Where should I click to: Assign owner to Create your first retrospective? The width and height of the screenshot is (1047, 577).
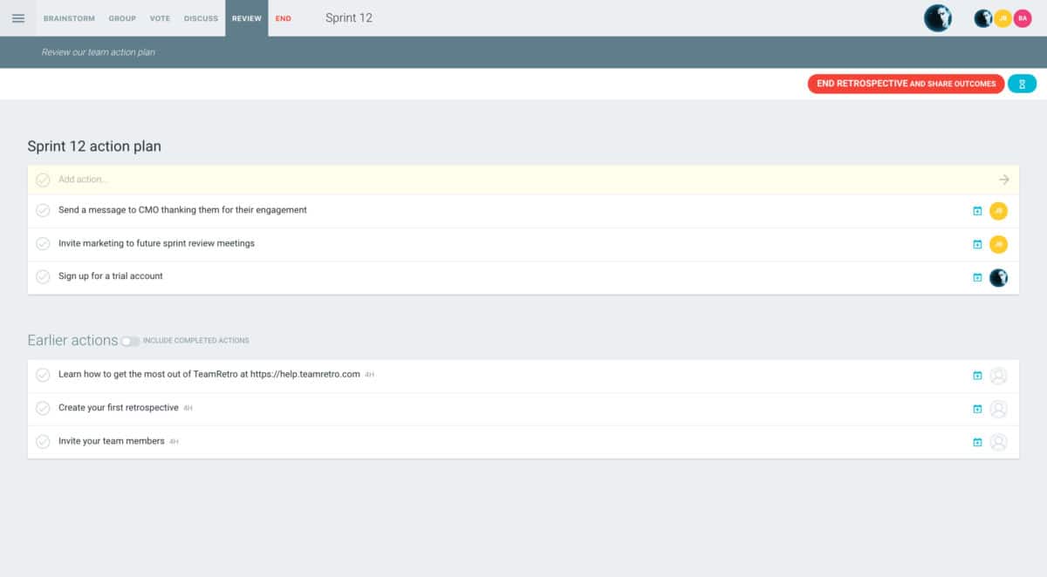point(998,409)
